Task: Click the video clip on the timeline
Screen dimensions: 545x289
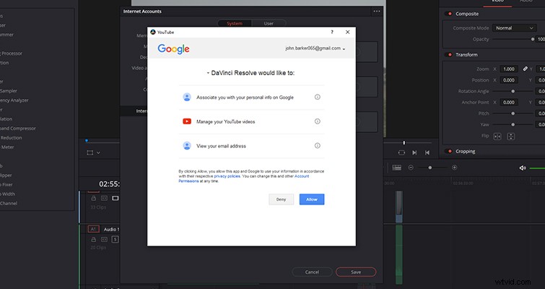Action: pos(399,207)
